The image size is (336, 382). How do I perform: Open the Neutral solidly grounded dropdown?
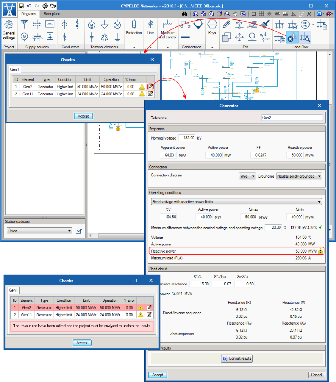299,176
